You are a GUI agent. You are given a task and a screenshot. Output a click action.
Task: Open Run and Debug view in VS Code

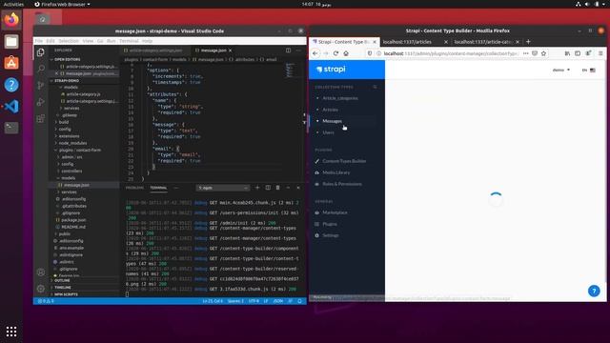40,102
